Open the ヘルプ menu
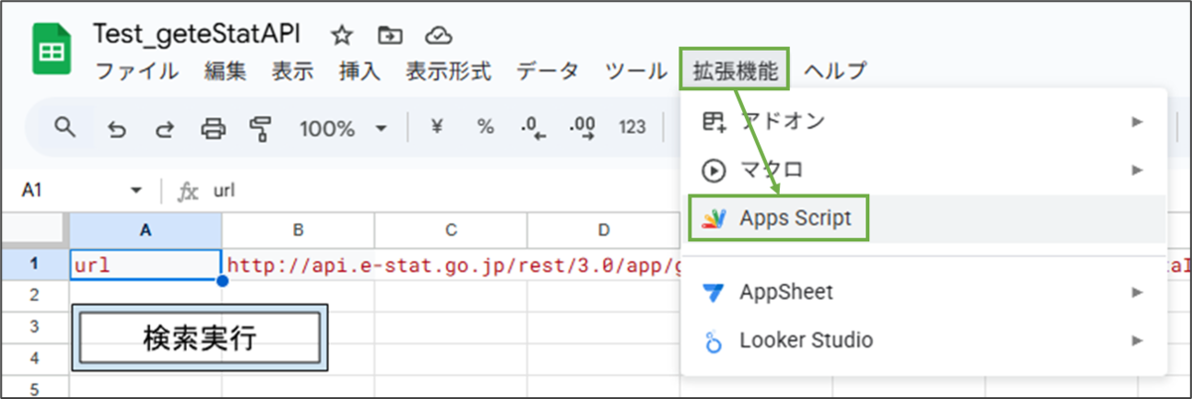 coord(835,70)
